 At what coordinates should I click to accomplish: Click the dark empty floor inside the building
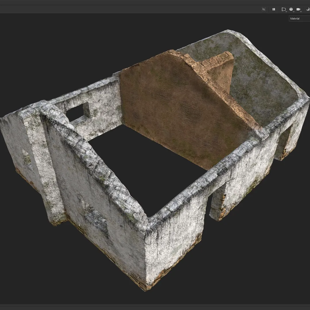[146, 168]
